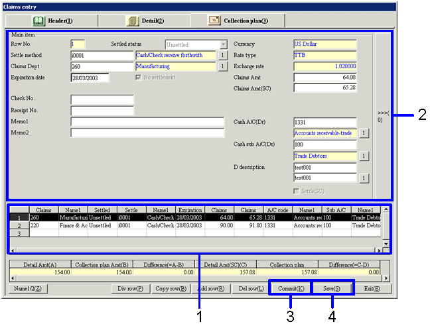This screenshot has width=434, height=328.
Task: Click the Claims Dept code field
Action: [102, 67]
